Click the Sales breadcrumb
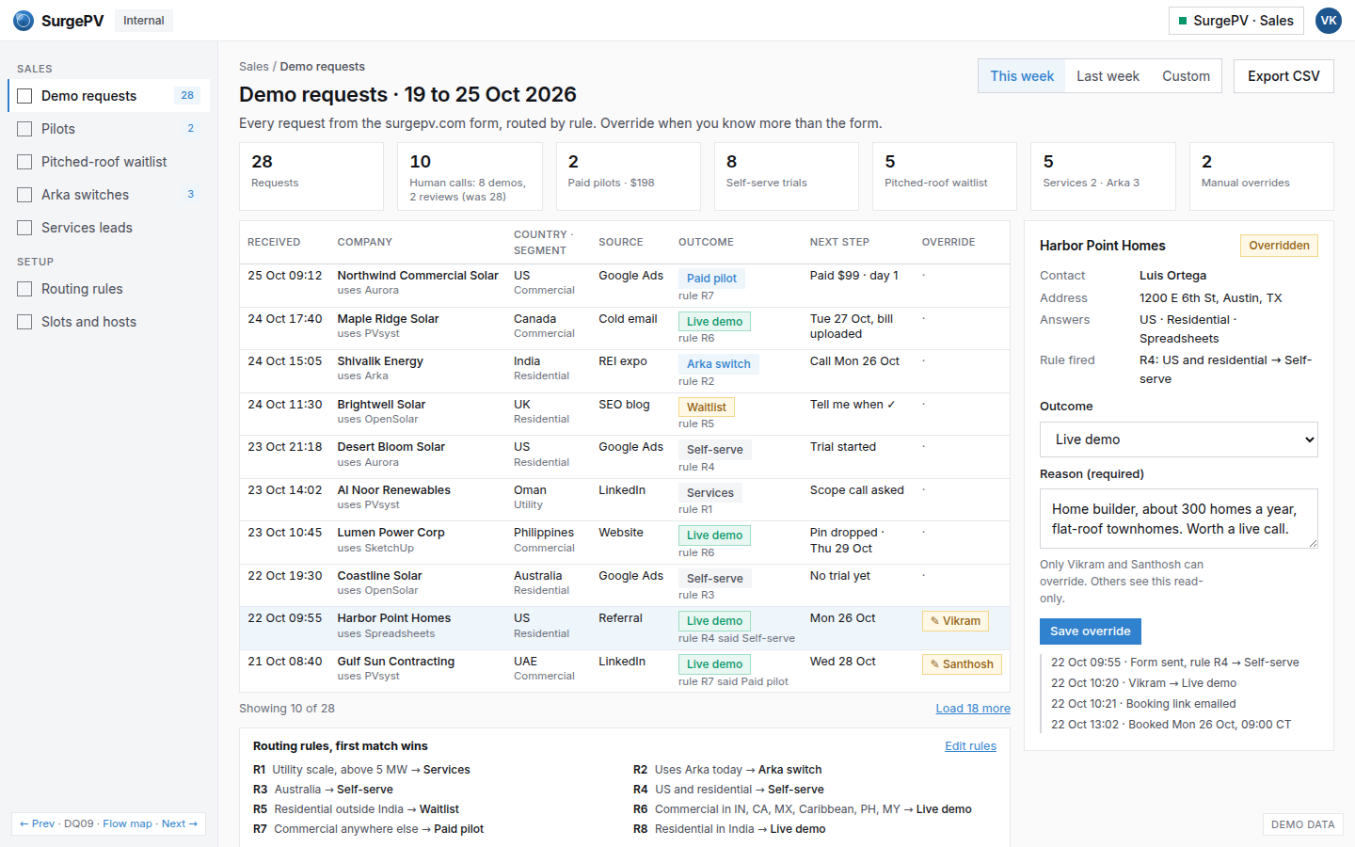 coord(254,67)
